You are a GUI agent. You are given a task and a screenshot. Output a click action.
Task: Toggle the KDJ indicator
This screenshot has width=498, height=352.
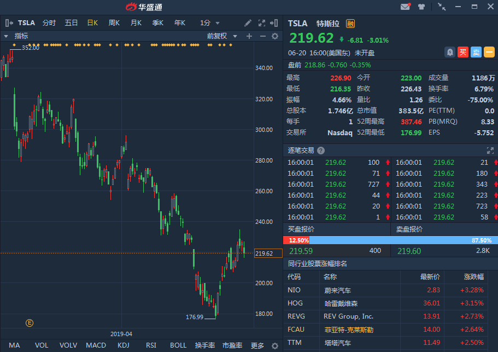(x=124, y=345)
